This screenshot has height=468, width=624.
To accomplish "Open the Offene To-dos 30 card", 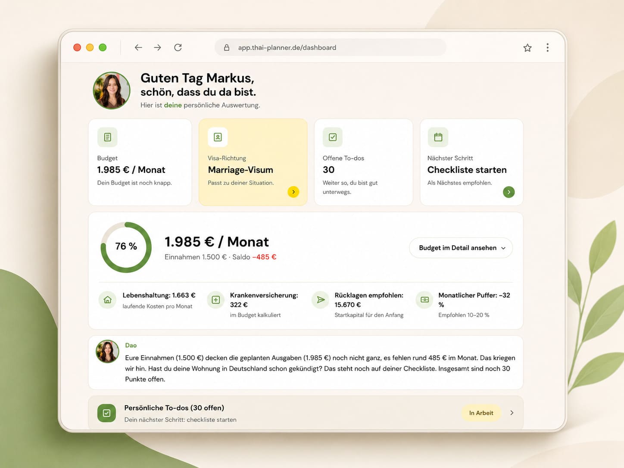I will pos(364,162).
